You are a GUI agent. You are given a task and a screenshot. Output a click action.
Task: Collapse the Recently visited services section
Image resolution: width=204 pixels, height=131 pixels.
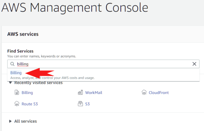coord(11,83)
